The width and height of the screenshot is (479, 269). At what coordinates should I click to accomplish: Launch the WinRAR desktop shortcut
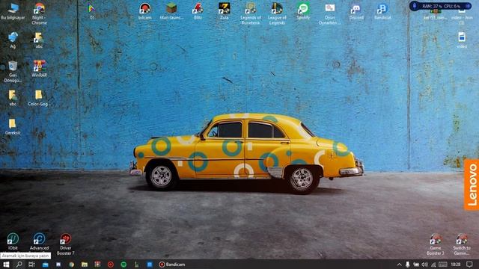click(40, 69)
